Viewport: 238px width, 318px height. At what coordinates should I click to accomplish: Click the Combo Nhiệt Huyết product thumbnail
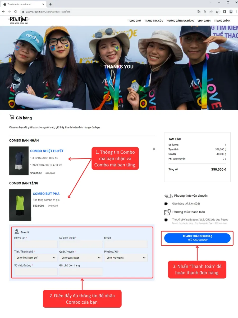pos(19,161)
